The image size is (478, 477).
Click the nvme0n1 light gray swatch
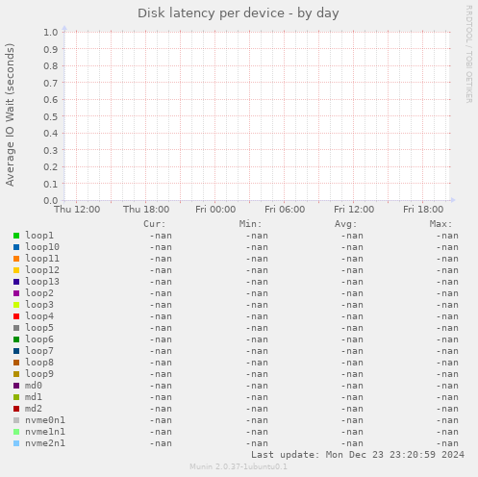click(16, 420)
